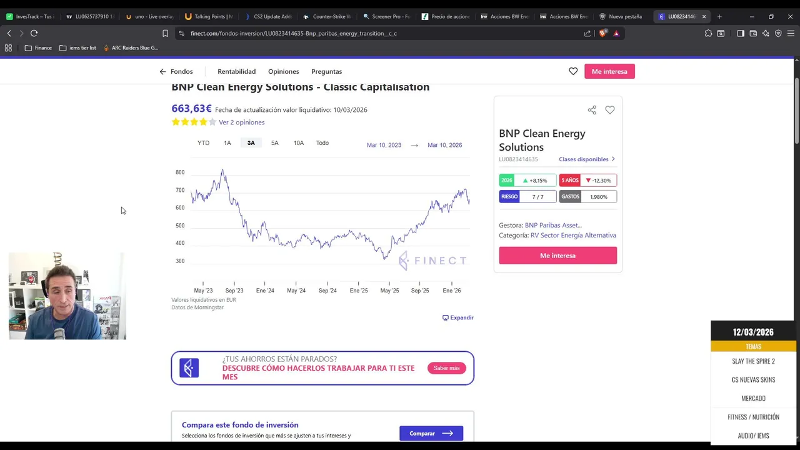Click the Comparar button
The width and height of the screenshot is (800, 450).
(x=431, y=433)
